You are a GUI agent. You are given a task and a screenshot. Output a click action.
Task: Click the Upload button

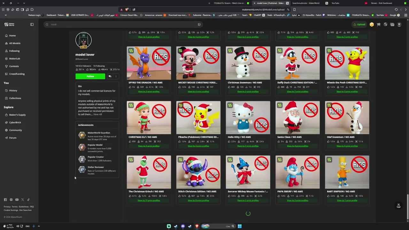pos(359,24)
